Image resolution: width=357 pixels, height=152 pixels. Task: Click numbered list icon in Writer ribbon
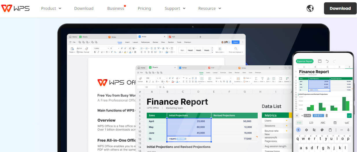point(147,48)
